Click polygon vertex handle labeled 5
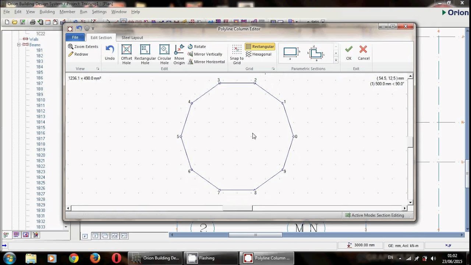471x265 pixels. pos(181,137)
